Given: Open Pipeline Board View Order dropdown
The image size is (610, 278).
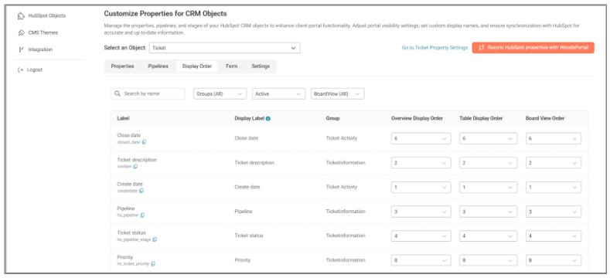Looking at the screenshot, I should pos(554,212).
